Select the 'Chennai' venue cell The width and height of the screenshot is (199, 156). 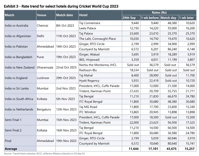coord(46,26)
